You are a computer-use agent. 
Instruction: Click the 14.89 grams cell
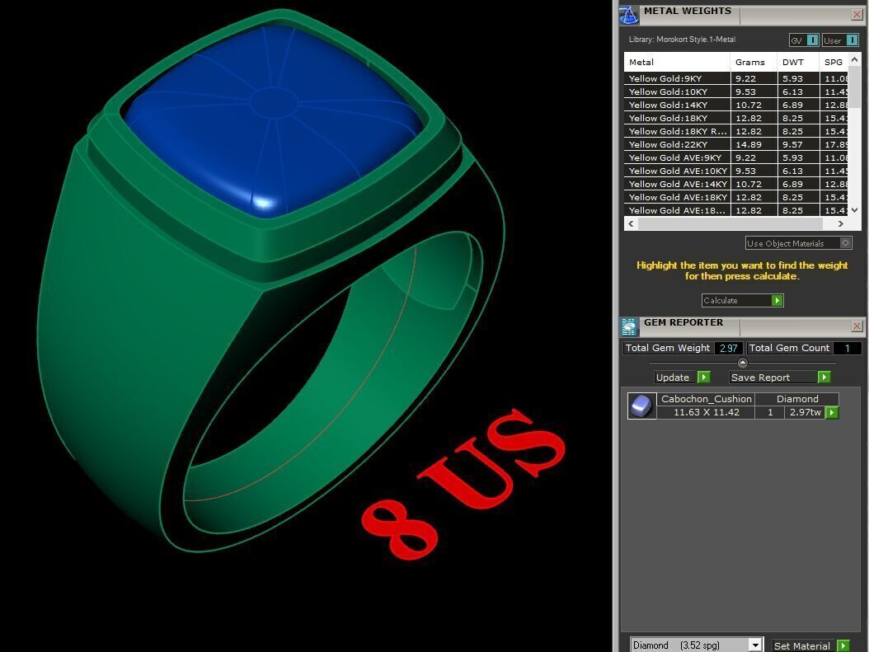click(x=754, y=144)
